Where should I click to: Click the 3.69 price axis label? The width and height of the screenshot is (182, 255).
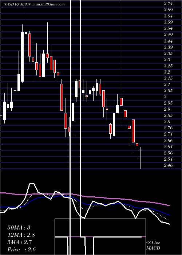[x=168, y=10]
